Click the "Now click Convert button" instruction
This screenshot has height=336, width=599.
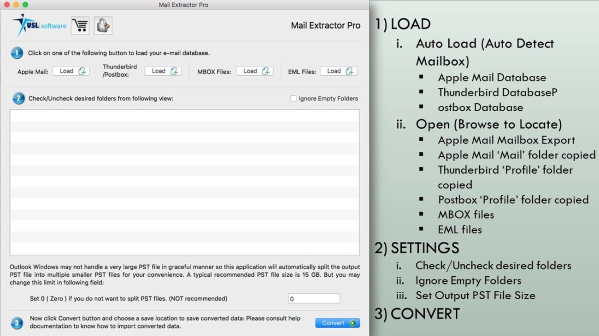tap(165, 322)
